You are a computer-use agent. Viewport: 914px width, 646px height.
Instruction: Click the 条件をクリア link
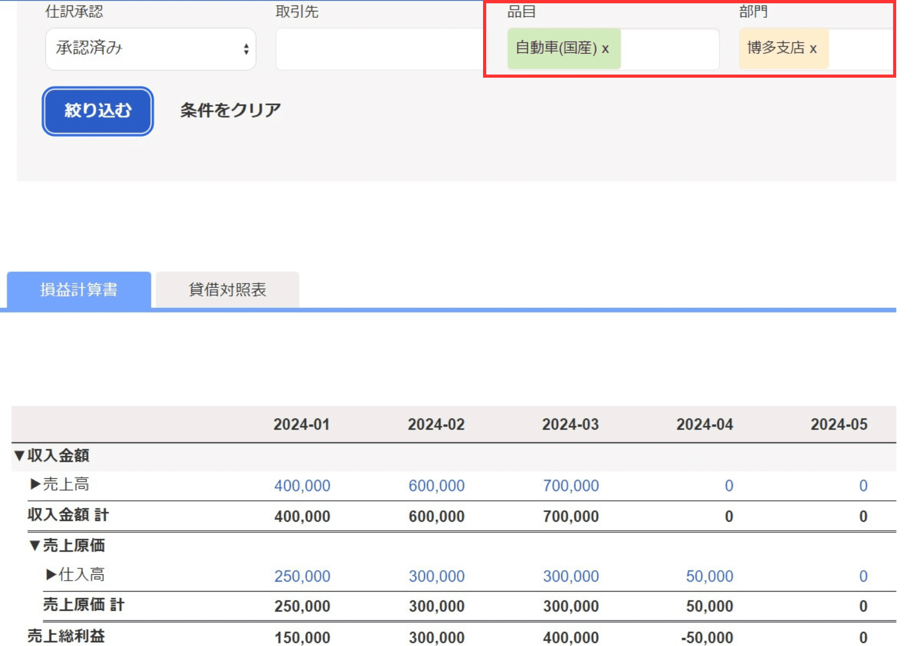230,110
